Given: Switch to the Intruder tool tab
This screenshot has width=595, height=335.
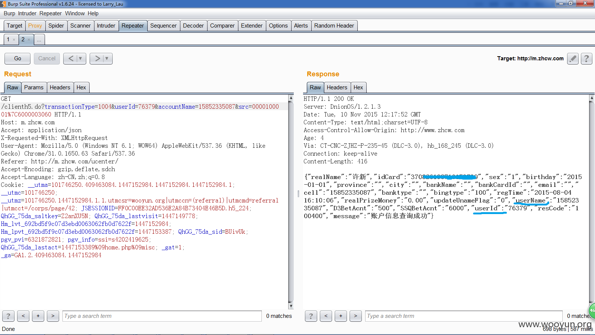Looking at the screenshot, I should pos(106,26).
